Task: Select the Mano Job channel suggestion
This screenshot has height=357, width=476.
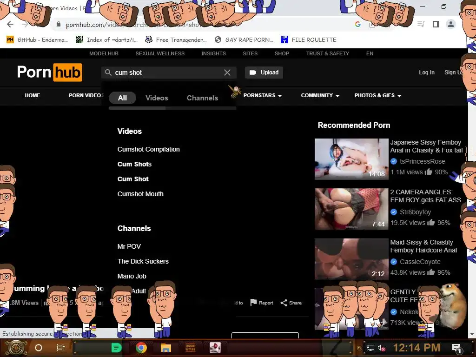Action: (x=132, y=276)
